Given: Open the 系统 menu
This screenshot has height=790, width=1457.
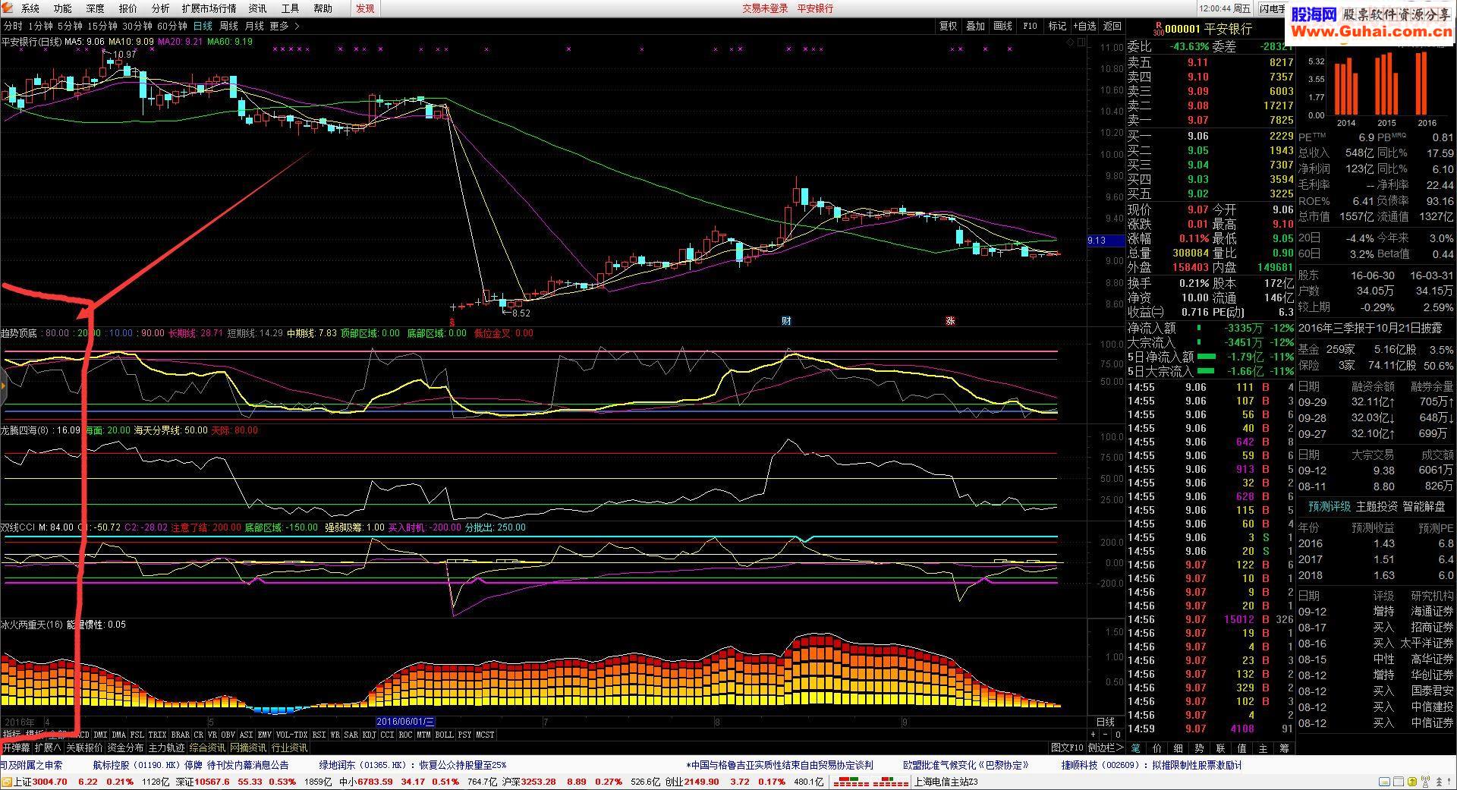Looking at the screenshot, I should [30, 8].
